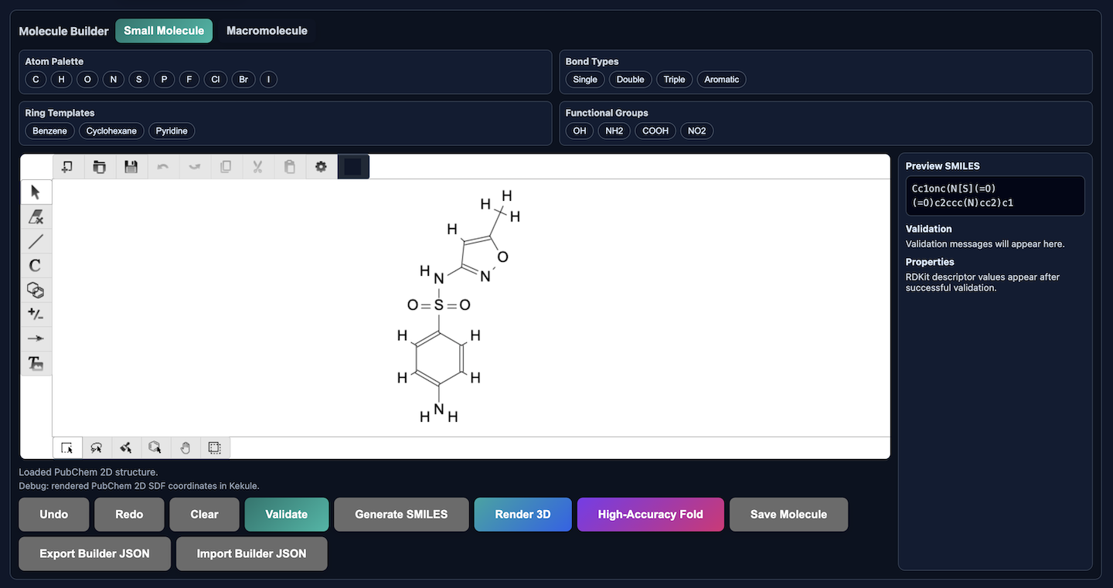Add the NH2 functional group

(614, 131)
